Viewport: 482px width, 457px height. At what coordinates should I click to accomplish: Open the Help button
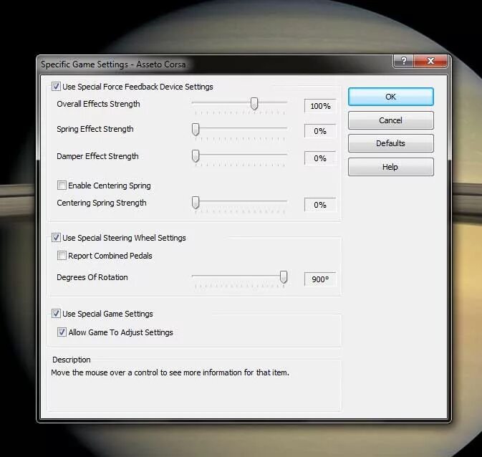point(391,167)
